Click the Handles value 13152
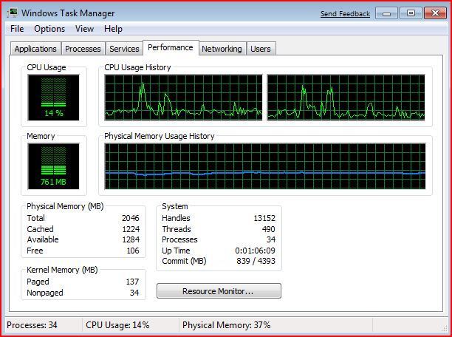The height and width of the screenshot is (337, 452). 264,218
